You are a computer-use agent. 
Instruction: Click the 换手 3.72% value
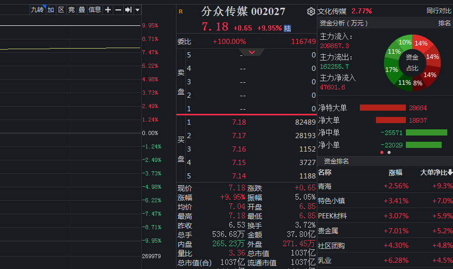click(305, 225)
